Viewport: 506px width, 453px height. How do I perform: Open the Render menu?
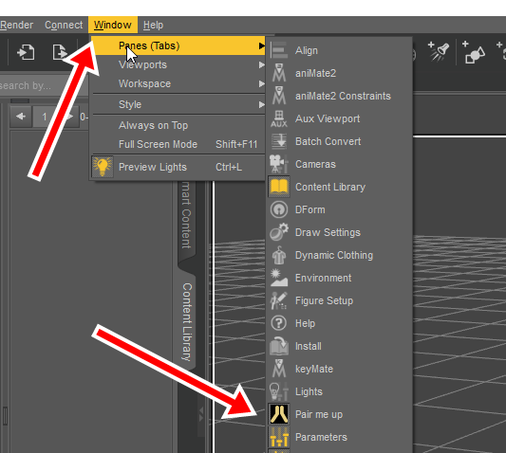click(17, 25)
